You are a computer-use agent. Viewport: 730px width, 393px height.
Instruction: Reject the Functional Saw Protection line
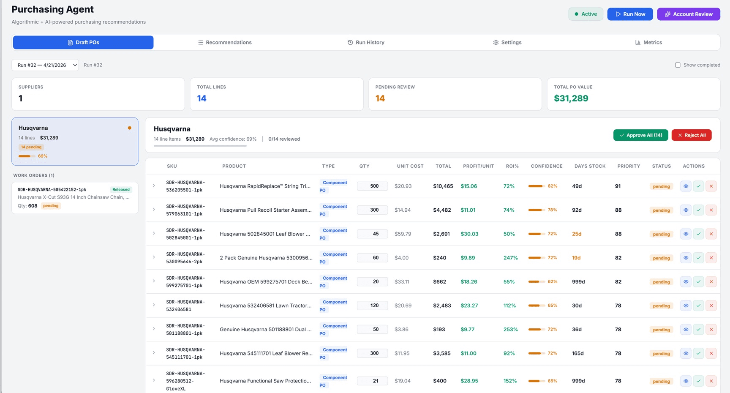(711, 381)
